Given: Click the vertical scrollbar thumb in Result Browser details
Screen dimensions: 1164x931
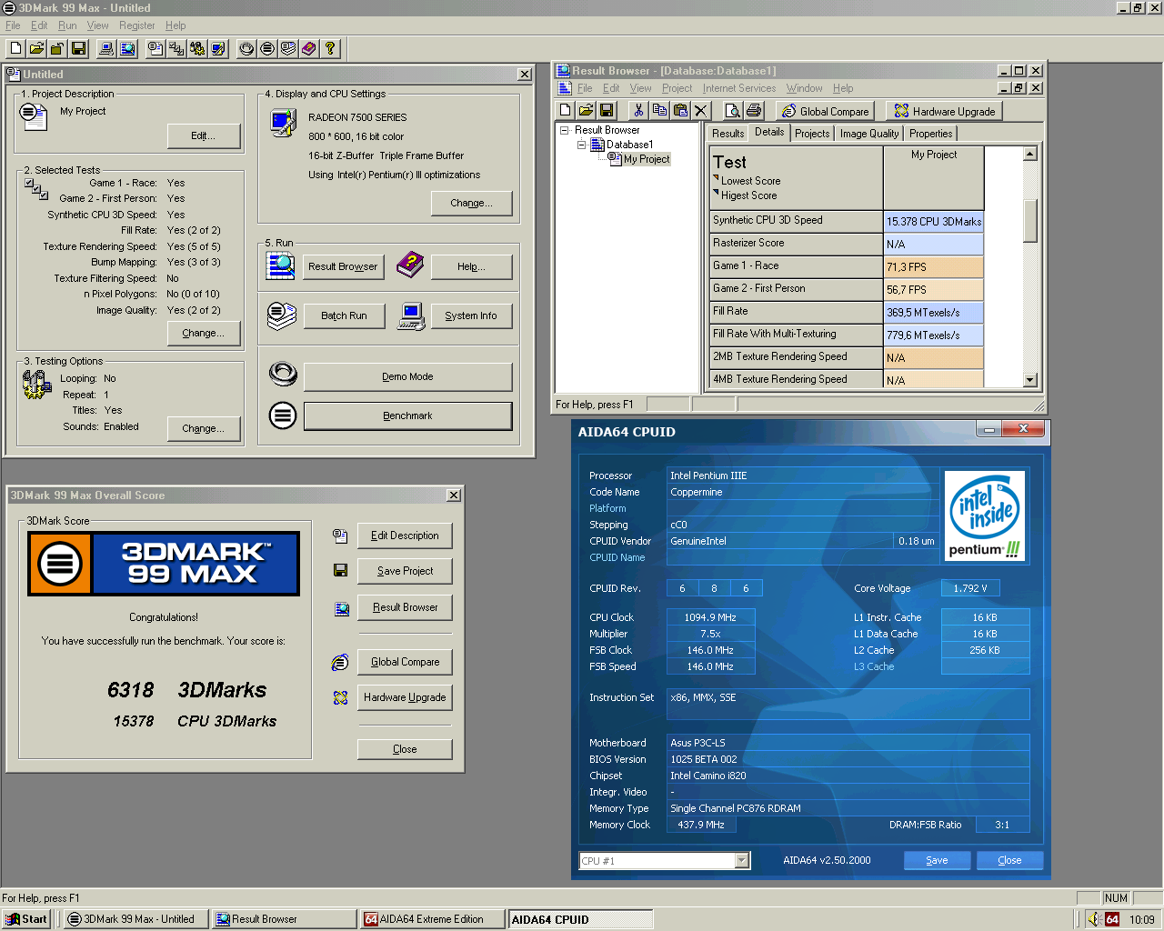Looking at the screenshot, I should click(x=1030, y=220).
